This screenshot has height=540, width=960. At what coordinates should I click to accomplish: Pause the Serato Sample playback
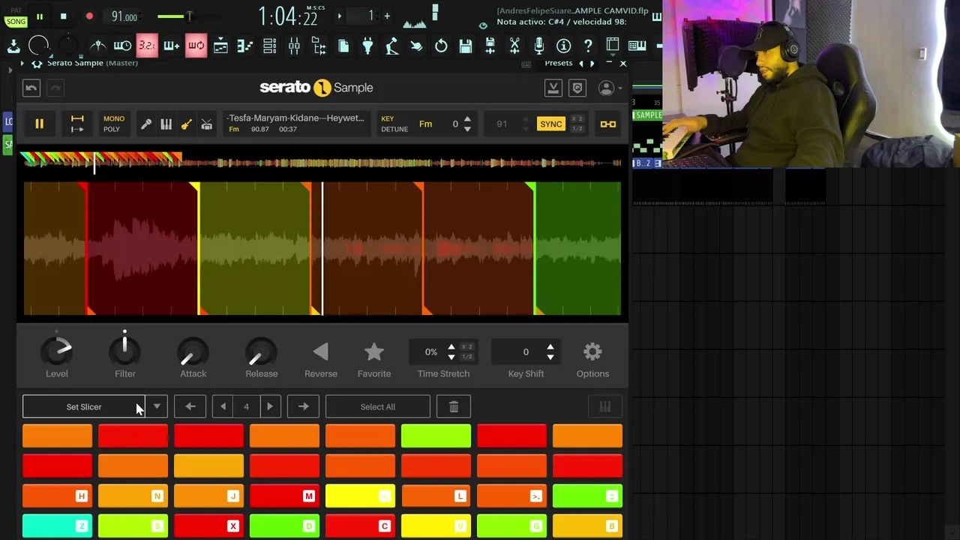(39, 124)
